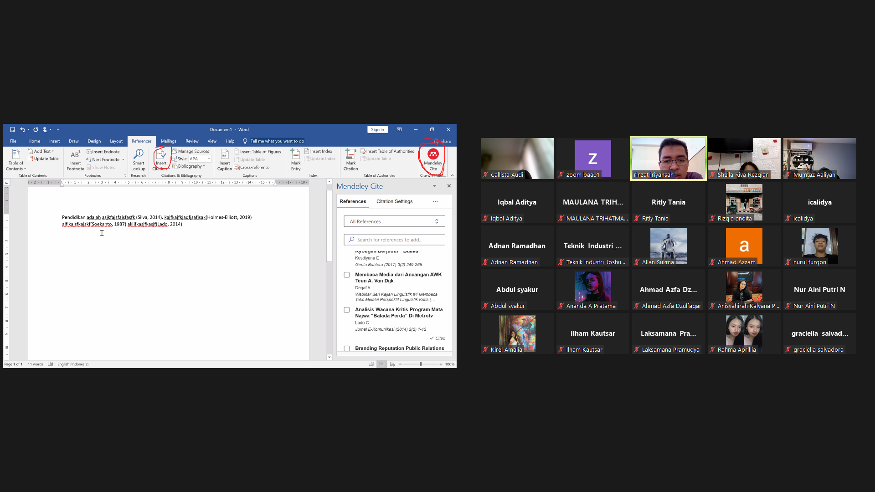This screenshot has height=492, width=875.
Task: Click Mark Entry for index
Action: coord(296,160)
